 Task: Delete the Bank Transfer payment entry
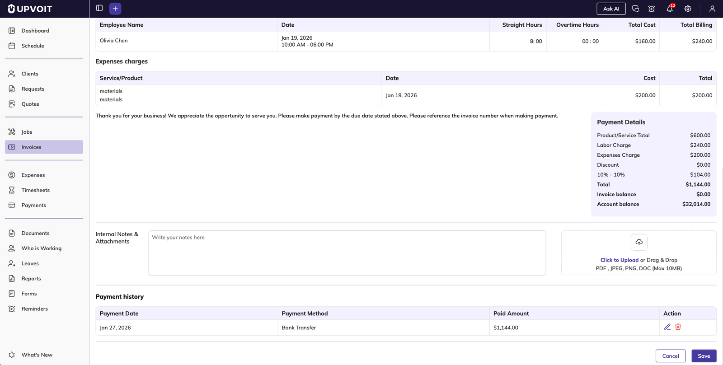click(x=678, y=327)
